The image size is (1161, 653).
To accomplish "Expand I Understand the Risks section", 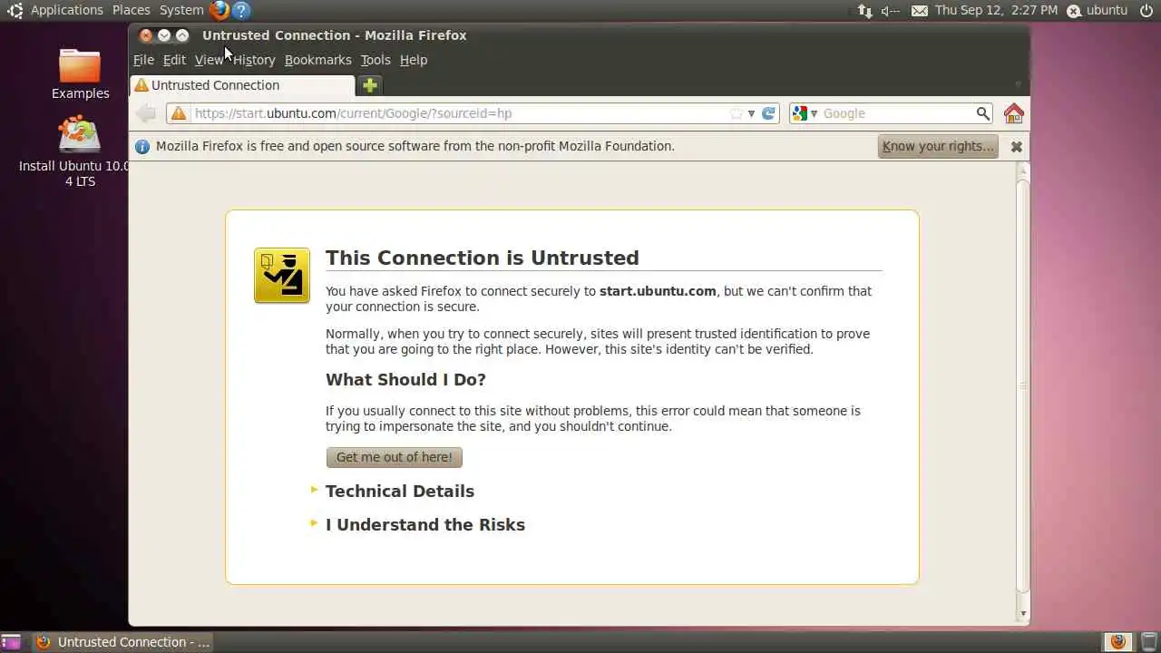I will tap(425, 524).
